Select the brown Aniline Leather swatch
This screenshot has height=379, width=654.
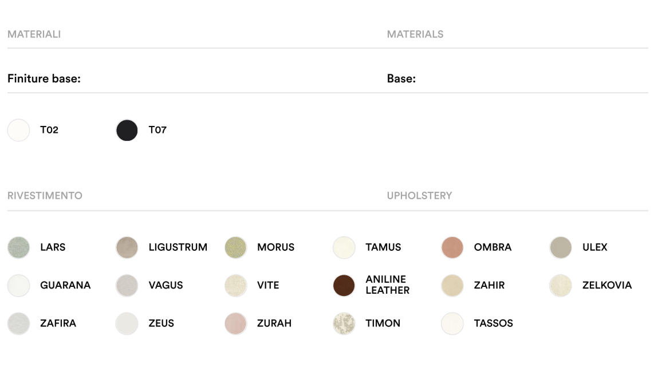coord(344,286)
